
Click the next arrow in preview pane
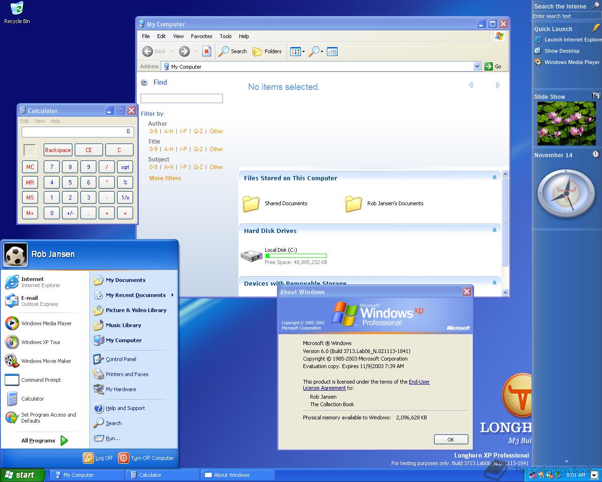tap(498, 85)
